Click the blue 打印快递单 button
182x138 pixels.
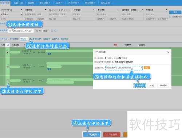tap(92, 134)
